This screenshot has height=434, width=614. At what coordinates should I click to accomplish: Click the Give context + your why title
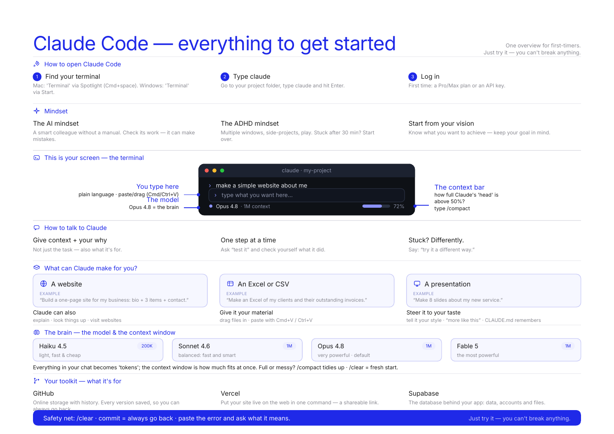[70, 240]
